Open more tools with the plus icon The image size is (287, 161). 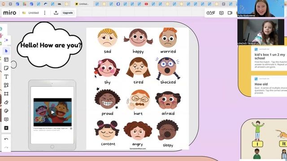(x=6, y=128)
